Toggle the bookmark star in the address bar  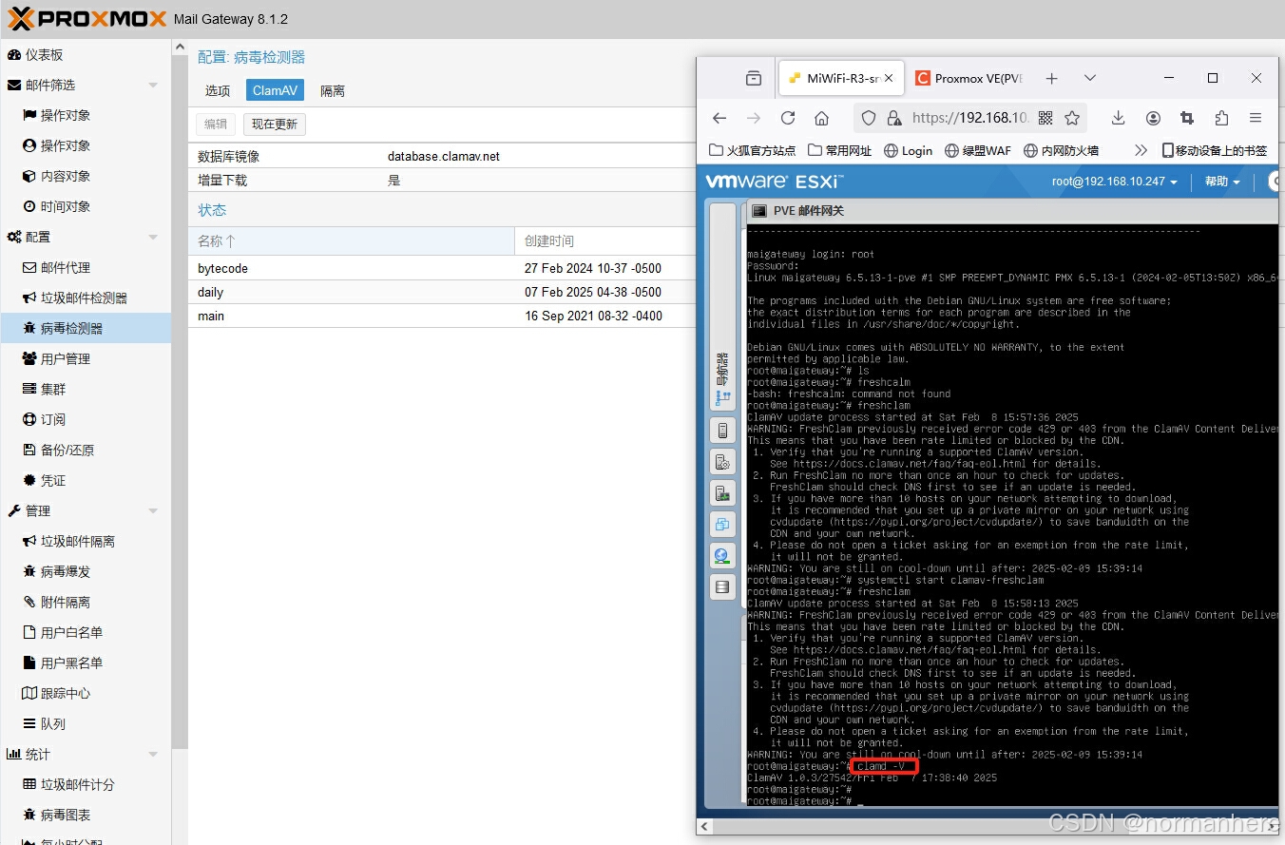1073,117
